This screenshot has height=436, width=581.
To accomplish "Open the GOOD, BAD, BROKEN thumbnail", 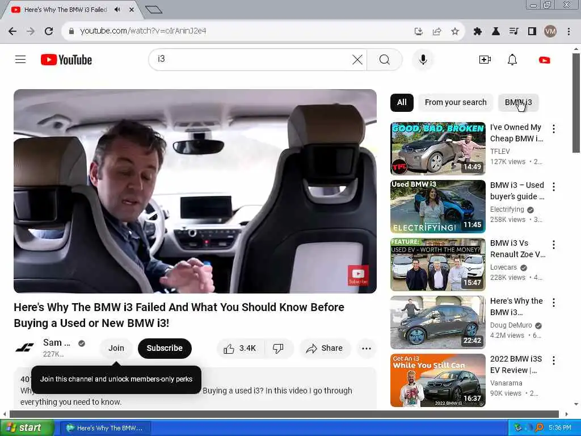I will click(437, 148).
